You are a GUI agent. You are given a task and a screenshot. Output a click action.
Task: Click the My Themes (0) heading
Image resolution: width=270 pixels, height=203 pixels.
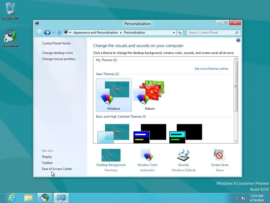tap(106, 60)
